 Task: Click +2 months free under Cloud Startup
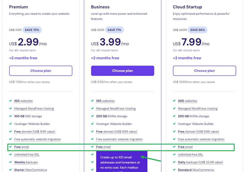pos(187,58)
